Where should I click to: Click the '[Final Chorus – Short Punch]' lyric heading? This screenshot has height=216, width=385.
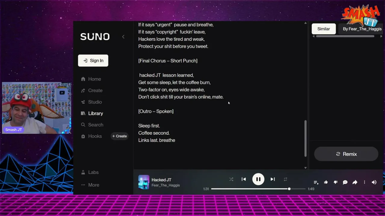pyautogui.click(x=168, y=61)
